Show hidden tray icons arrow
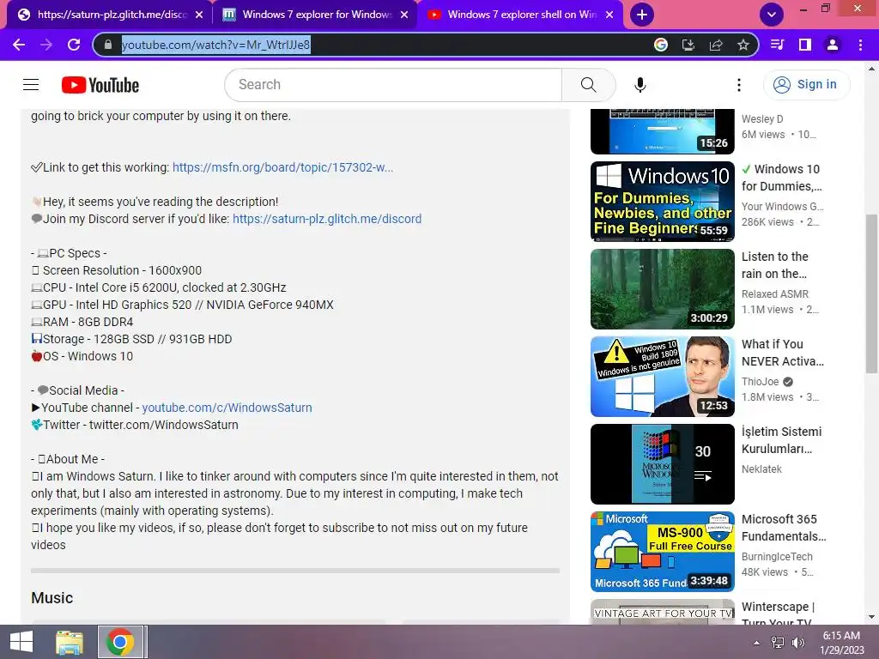 click(756, 643)
